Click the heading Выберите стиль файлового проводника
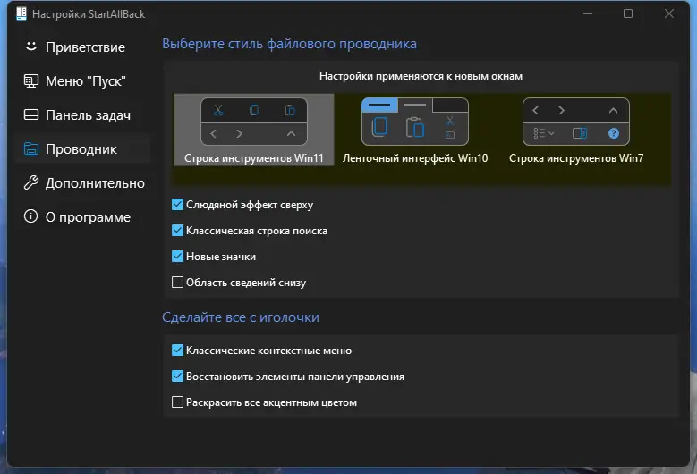The width and height of the screenshot is (697, 474). point(289,44)
